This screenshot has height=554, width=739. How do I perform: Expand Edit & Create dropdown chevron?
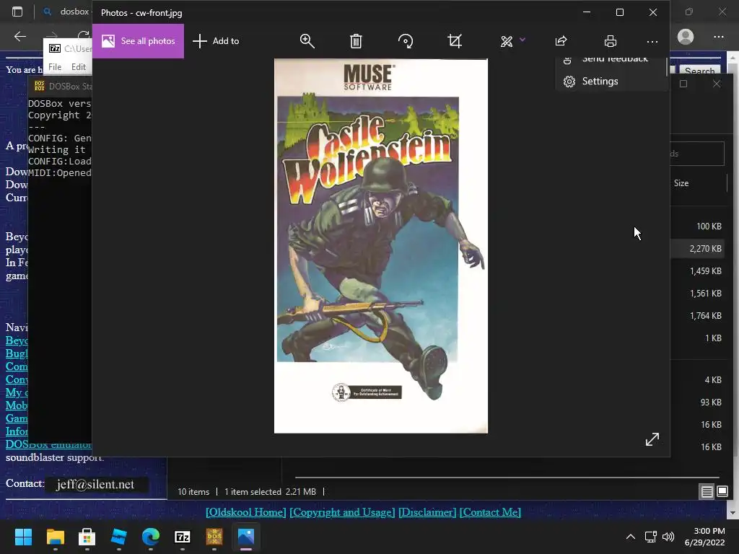click(522, 40)
